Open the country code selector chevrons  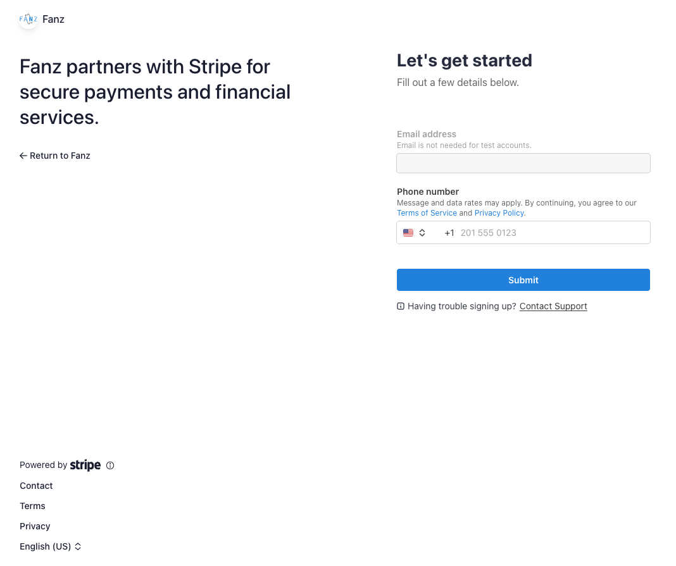coord(422,233)
